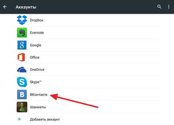The height and width of the screenshot is (125, 174).
Task: Select Добавить аккаунт
Action: [x=45, y=119]
